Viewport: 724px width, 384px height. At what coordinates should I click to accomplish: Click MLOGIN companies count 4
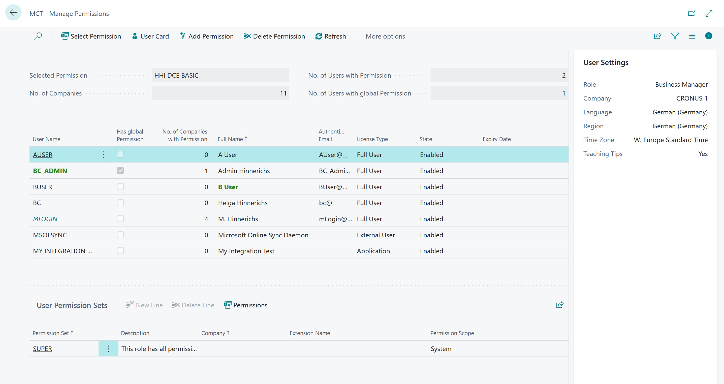pos(206,219)
